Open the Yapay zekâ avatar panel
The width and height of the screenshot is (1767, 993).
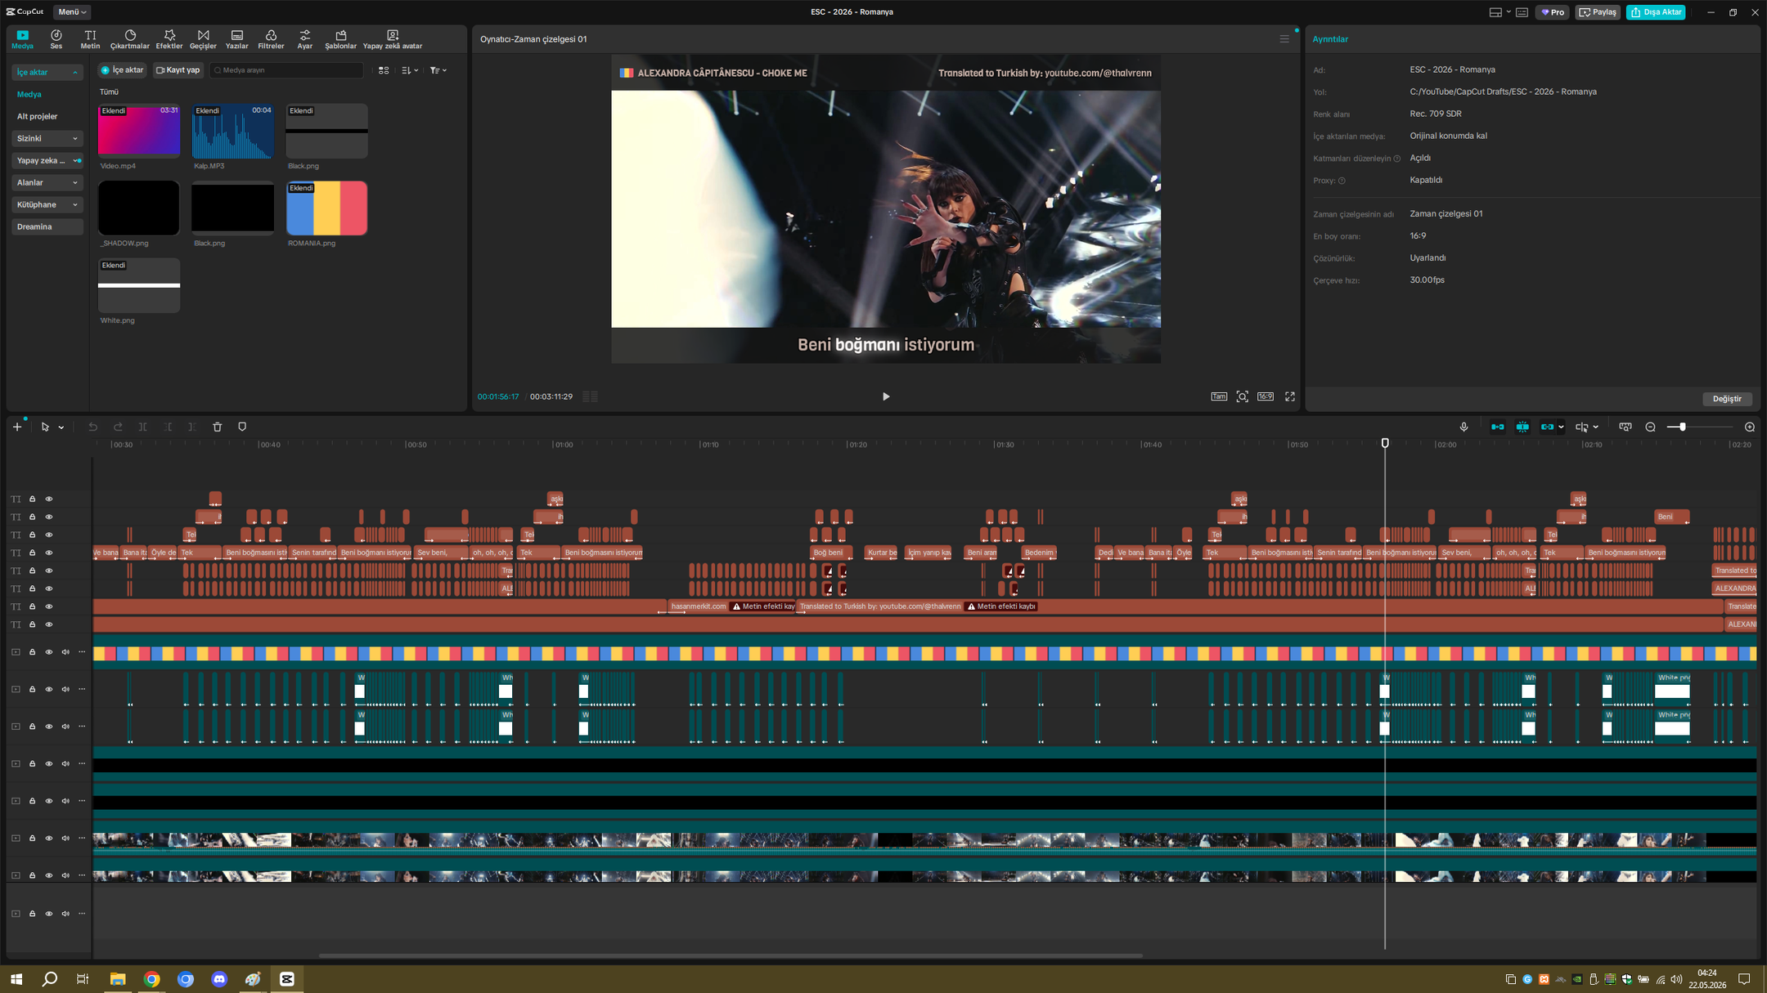[x=393, y=39]
